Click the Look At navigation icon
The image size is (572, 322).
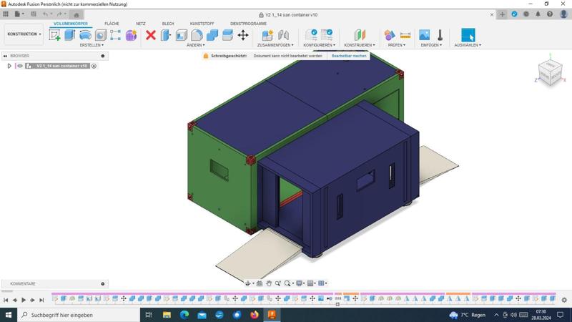tap(260, 283)
